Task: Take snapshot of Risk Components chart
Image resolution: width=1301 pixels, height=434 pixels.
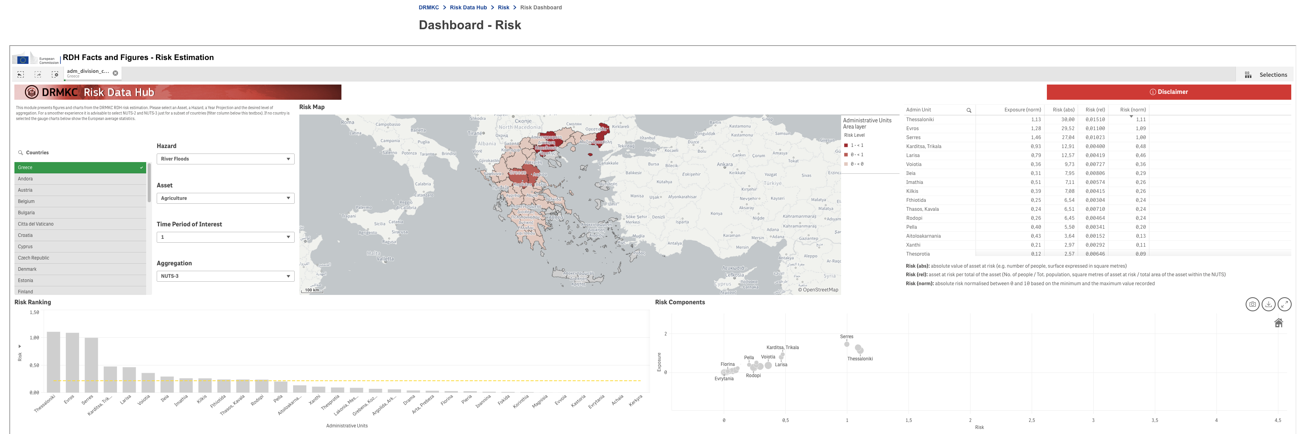Action: click(1253, 304)
